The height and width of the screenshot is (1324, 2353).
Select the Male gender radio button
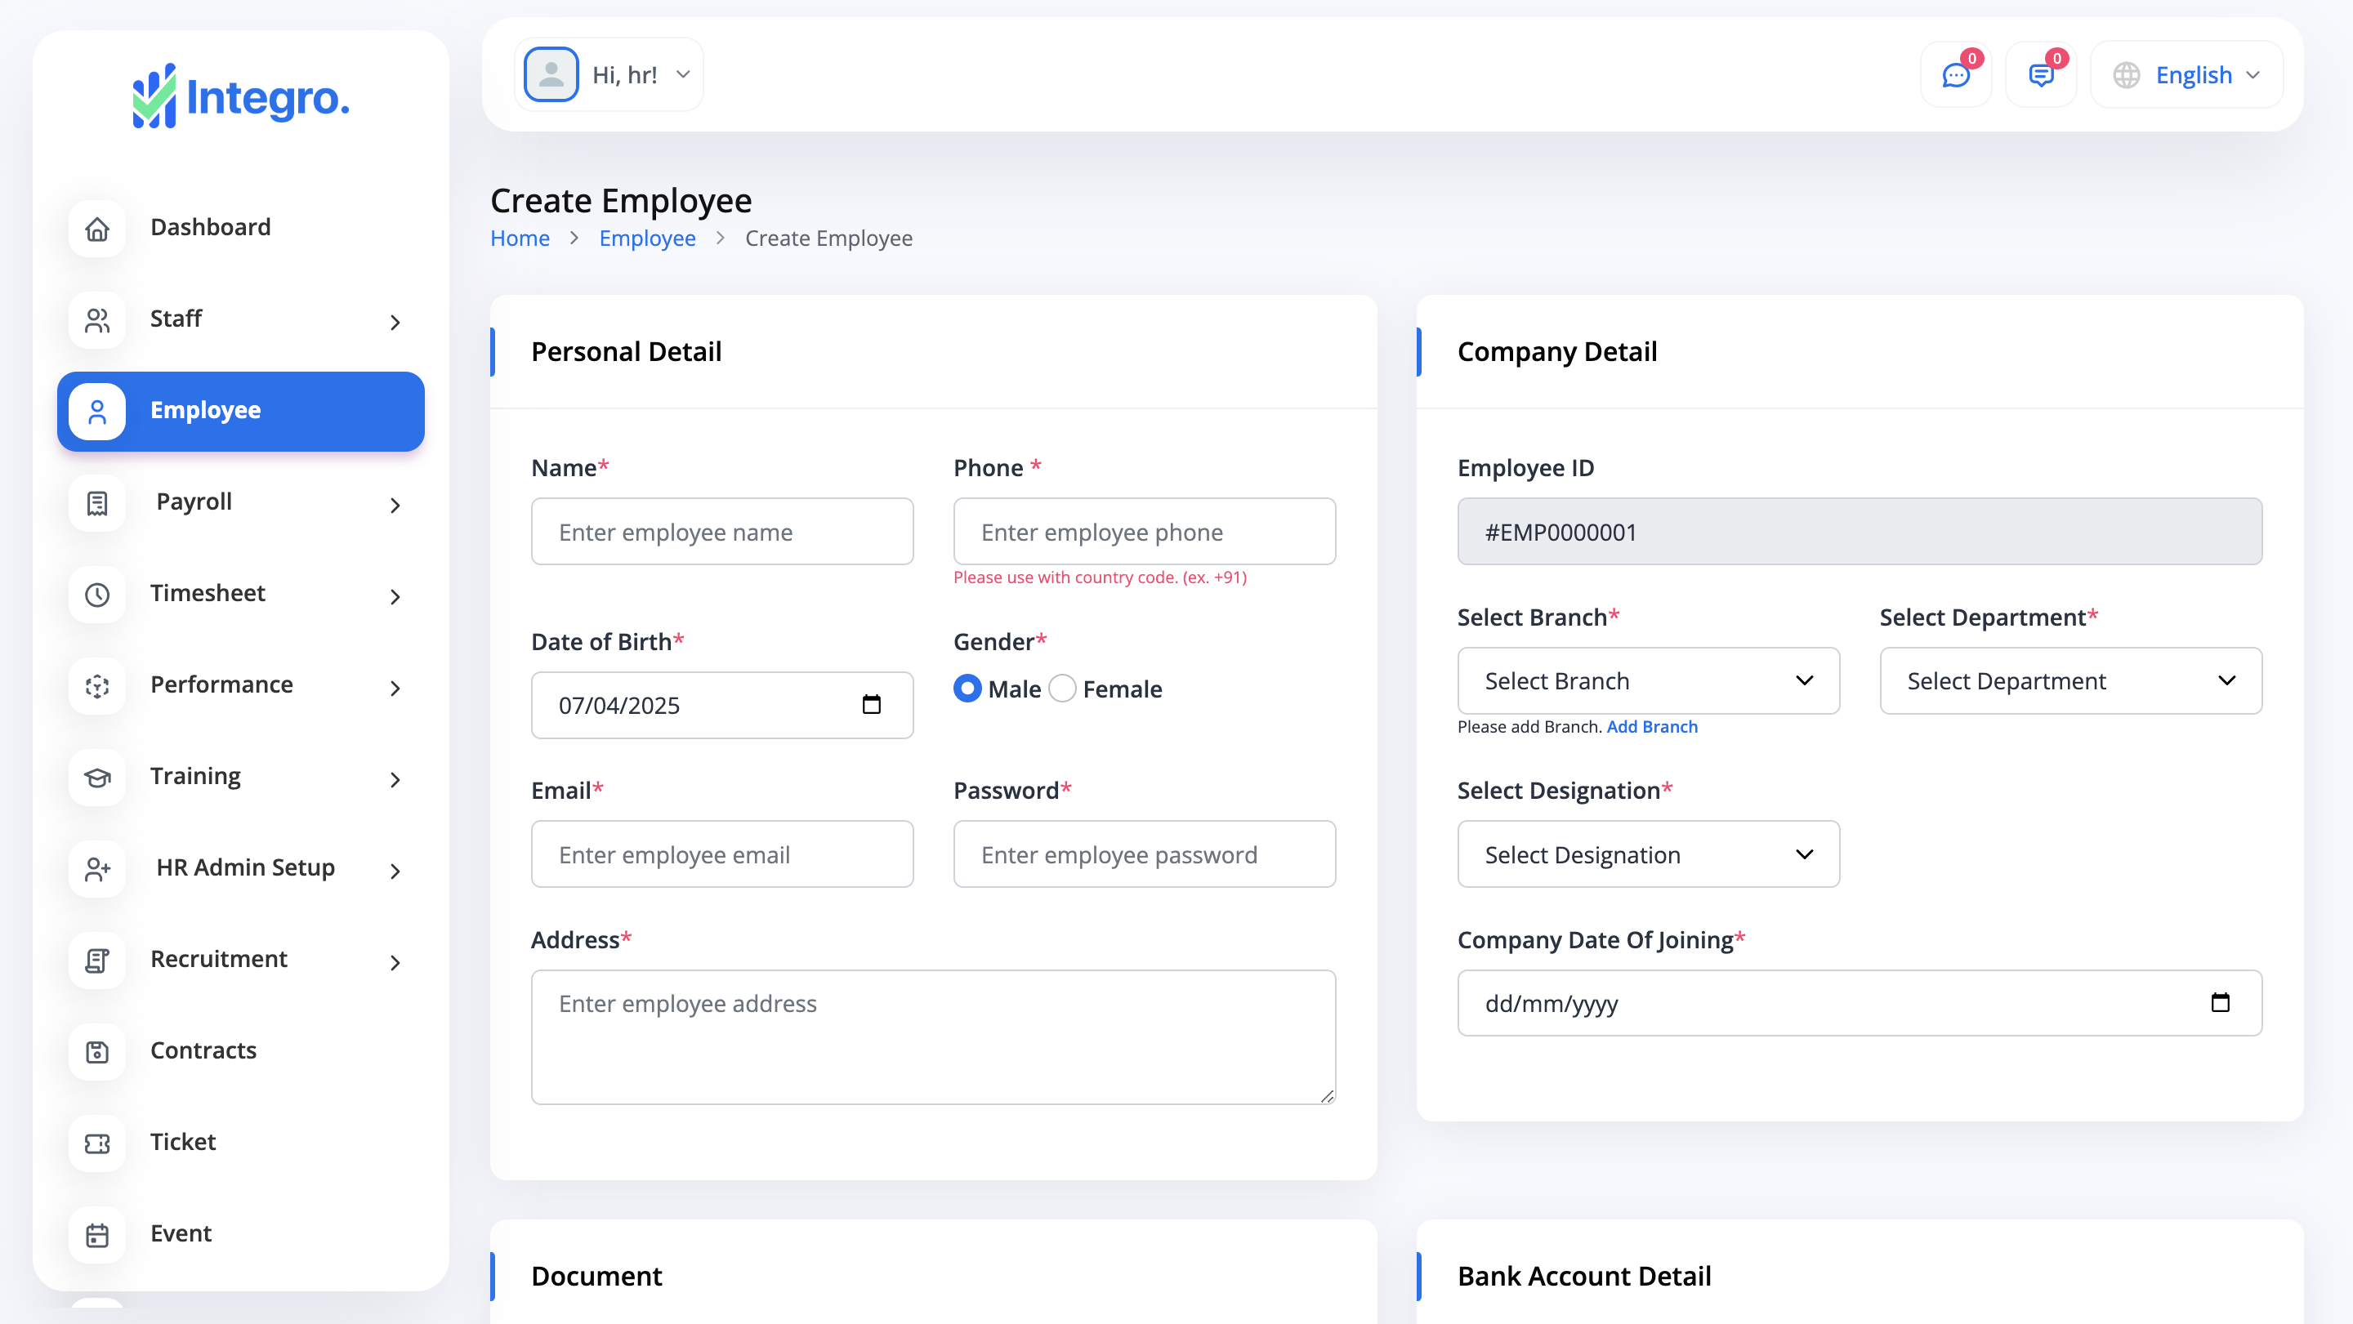(967, 689)
